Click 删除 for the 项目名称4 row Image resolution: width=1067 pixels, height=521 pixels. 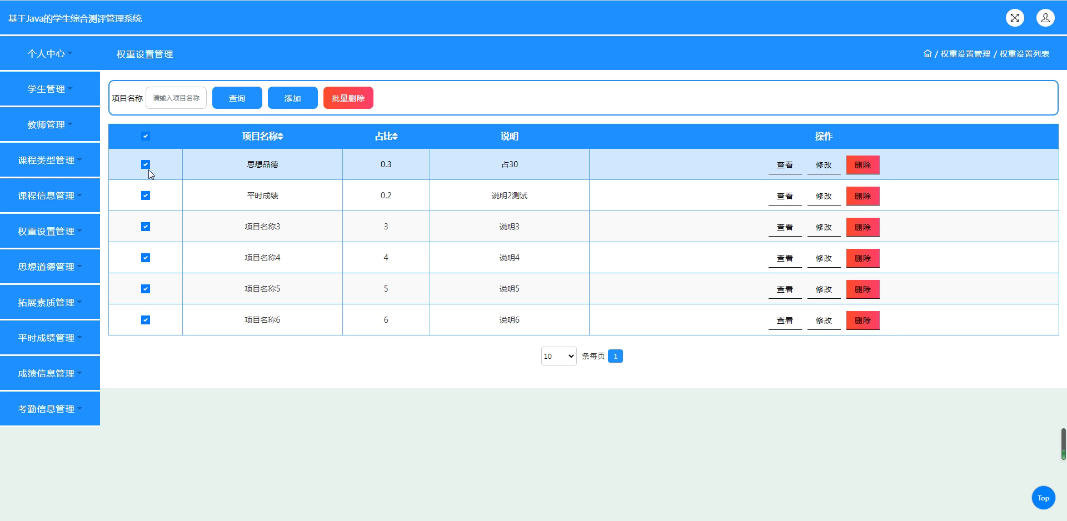point(862,258)
